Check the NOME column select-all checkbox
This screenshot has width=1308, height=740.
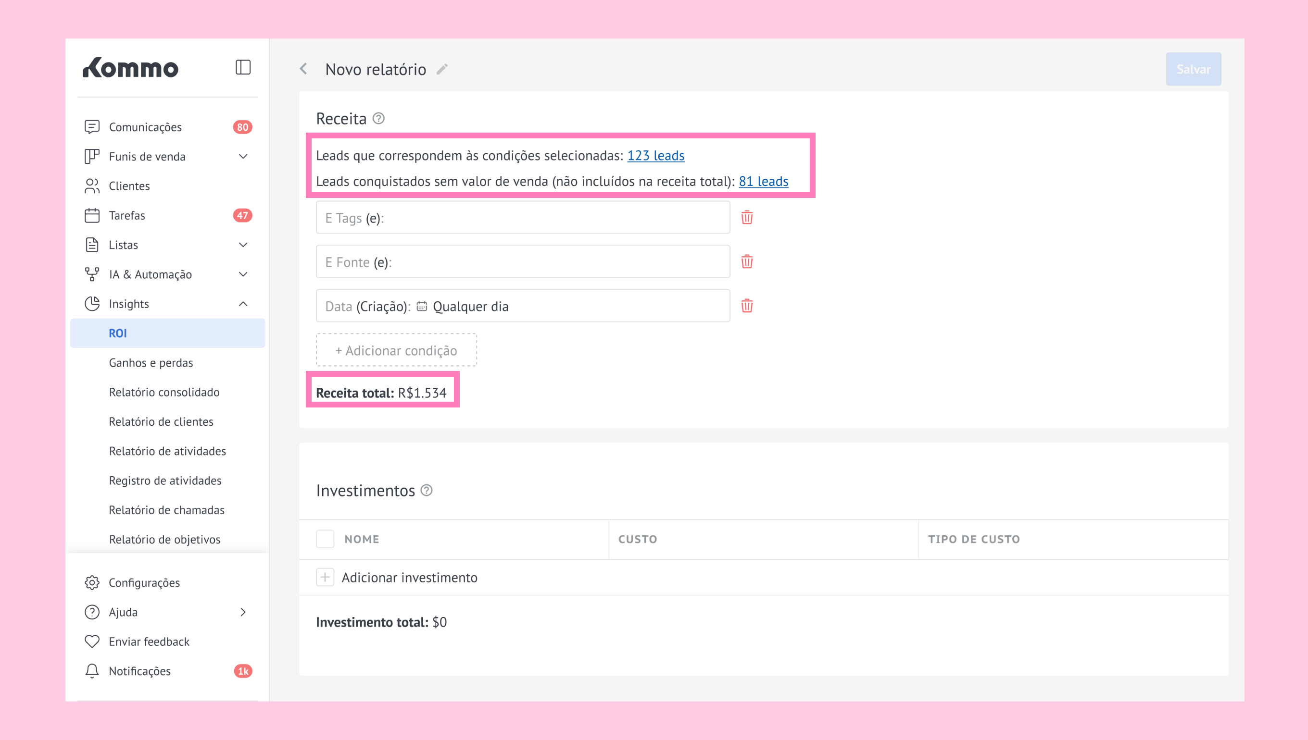[325, 539]
